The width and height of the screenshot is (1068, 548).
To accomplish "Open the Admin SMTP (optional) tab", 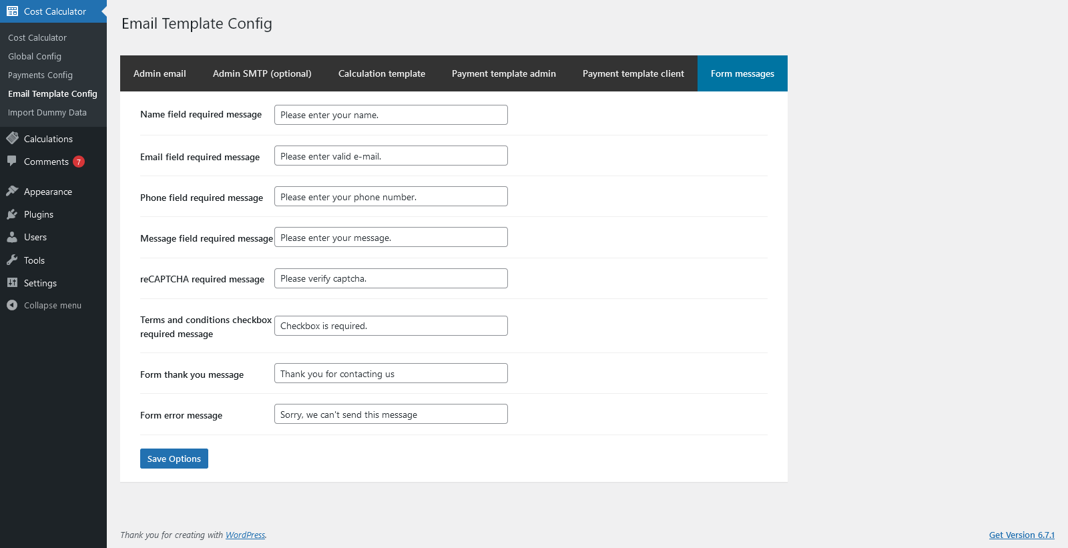I will coord(262,73).
